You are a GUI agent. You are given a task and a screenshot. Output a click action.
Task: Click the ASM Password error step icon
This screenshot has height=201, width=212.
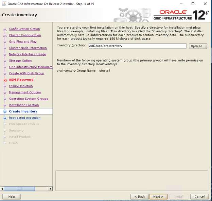tap(5, 80)
